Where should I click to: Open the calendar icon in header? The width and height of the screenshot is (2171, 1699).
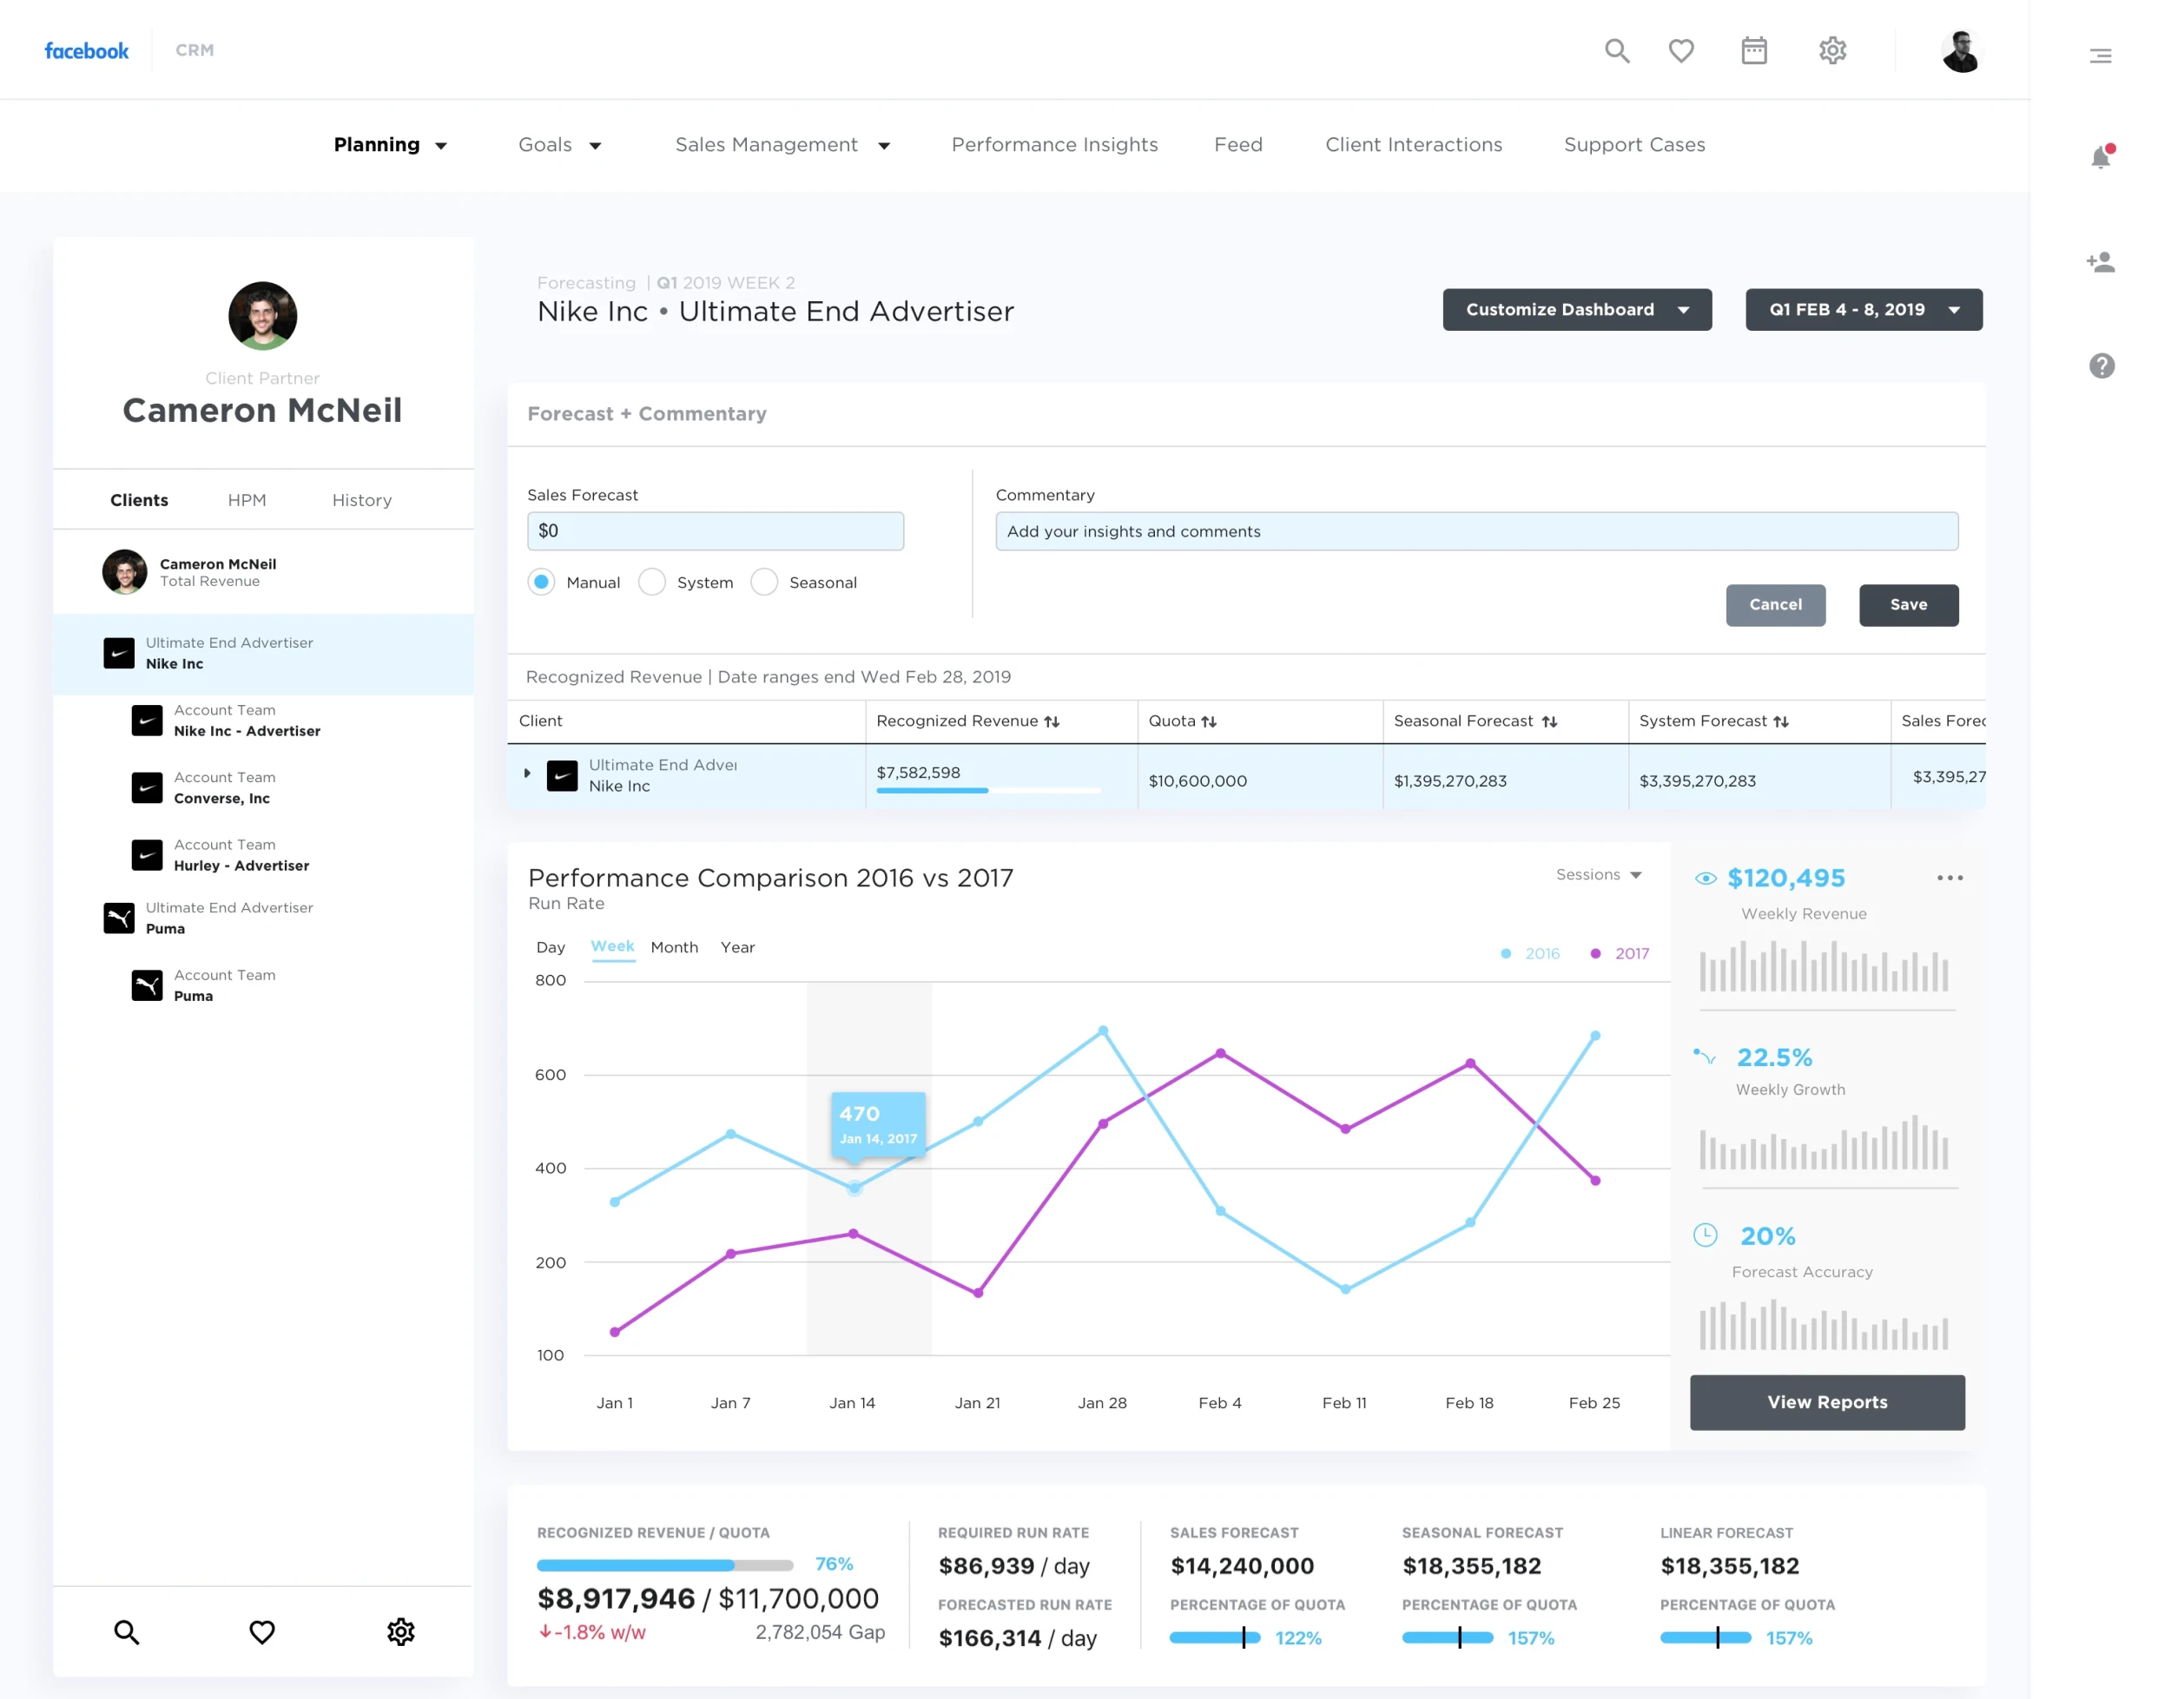click(1754, 50)
